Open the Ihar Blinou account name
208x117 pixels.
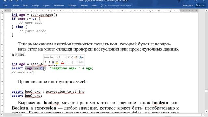[x=188, y=6]
